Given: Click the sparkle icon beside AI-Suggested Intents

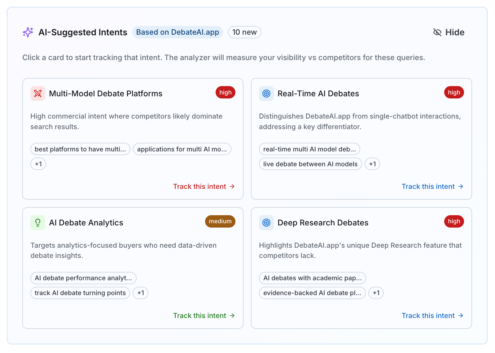Looking at the screenshot, I should coord(28,32).
